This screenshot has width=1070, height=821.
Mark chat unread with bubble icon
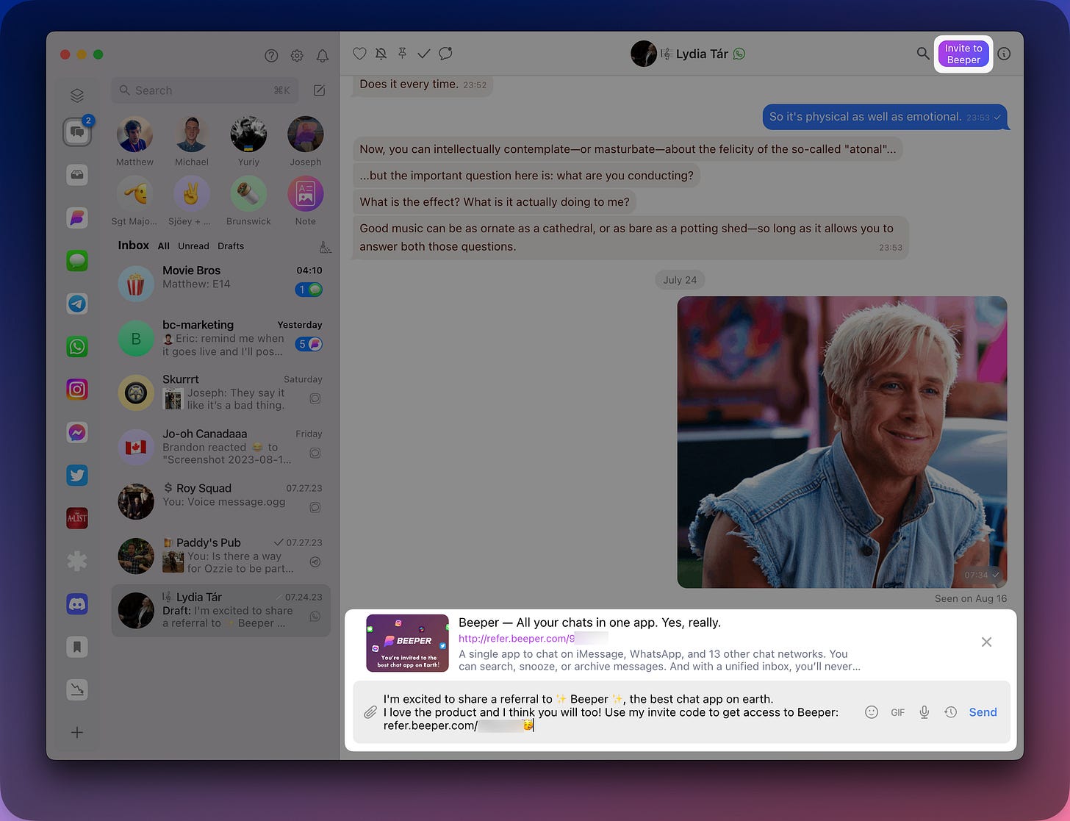point(445,54)
